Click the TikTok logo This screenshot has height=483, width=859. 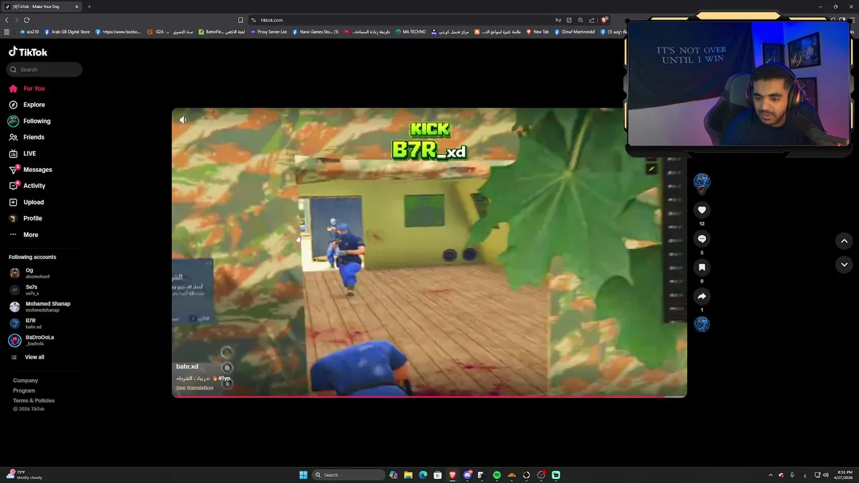[x=28, y=52]
